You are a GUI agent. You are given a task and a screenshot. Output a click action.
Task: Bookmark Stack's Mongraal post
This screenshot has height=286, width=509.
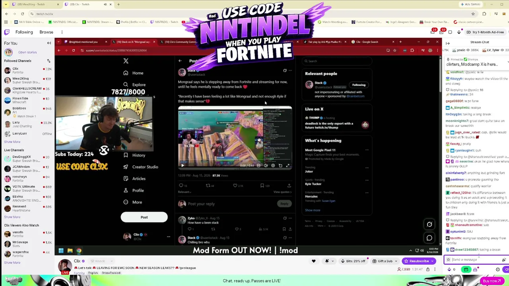(262, 186)
